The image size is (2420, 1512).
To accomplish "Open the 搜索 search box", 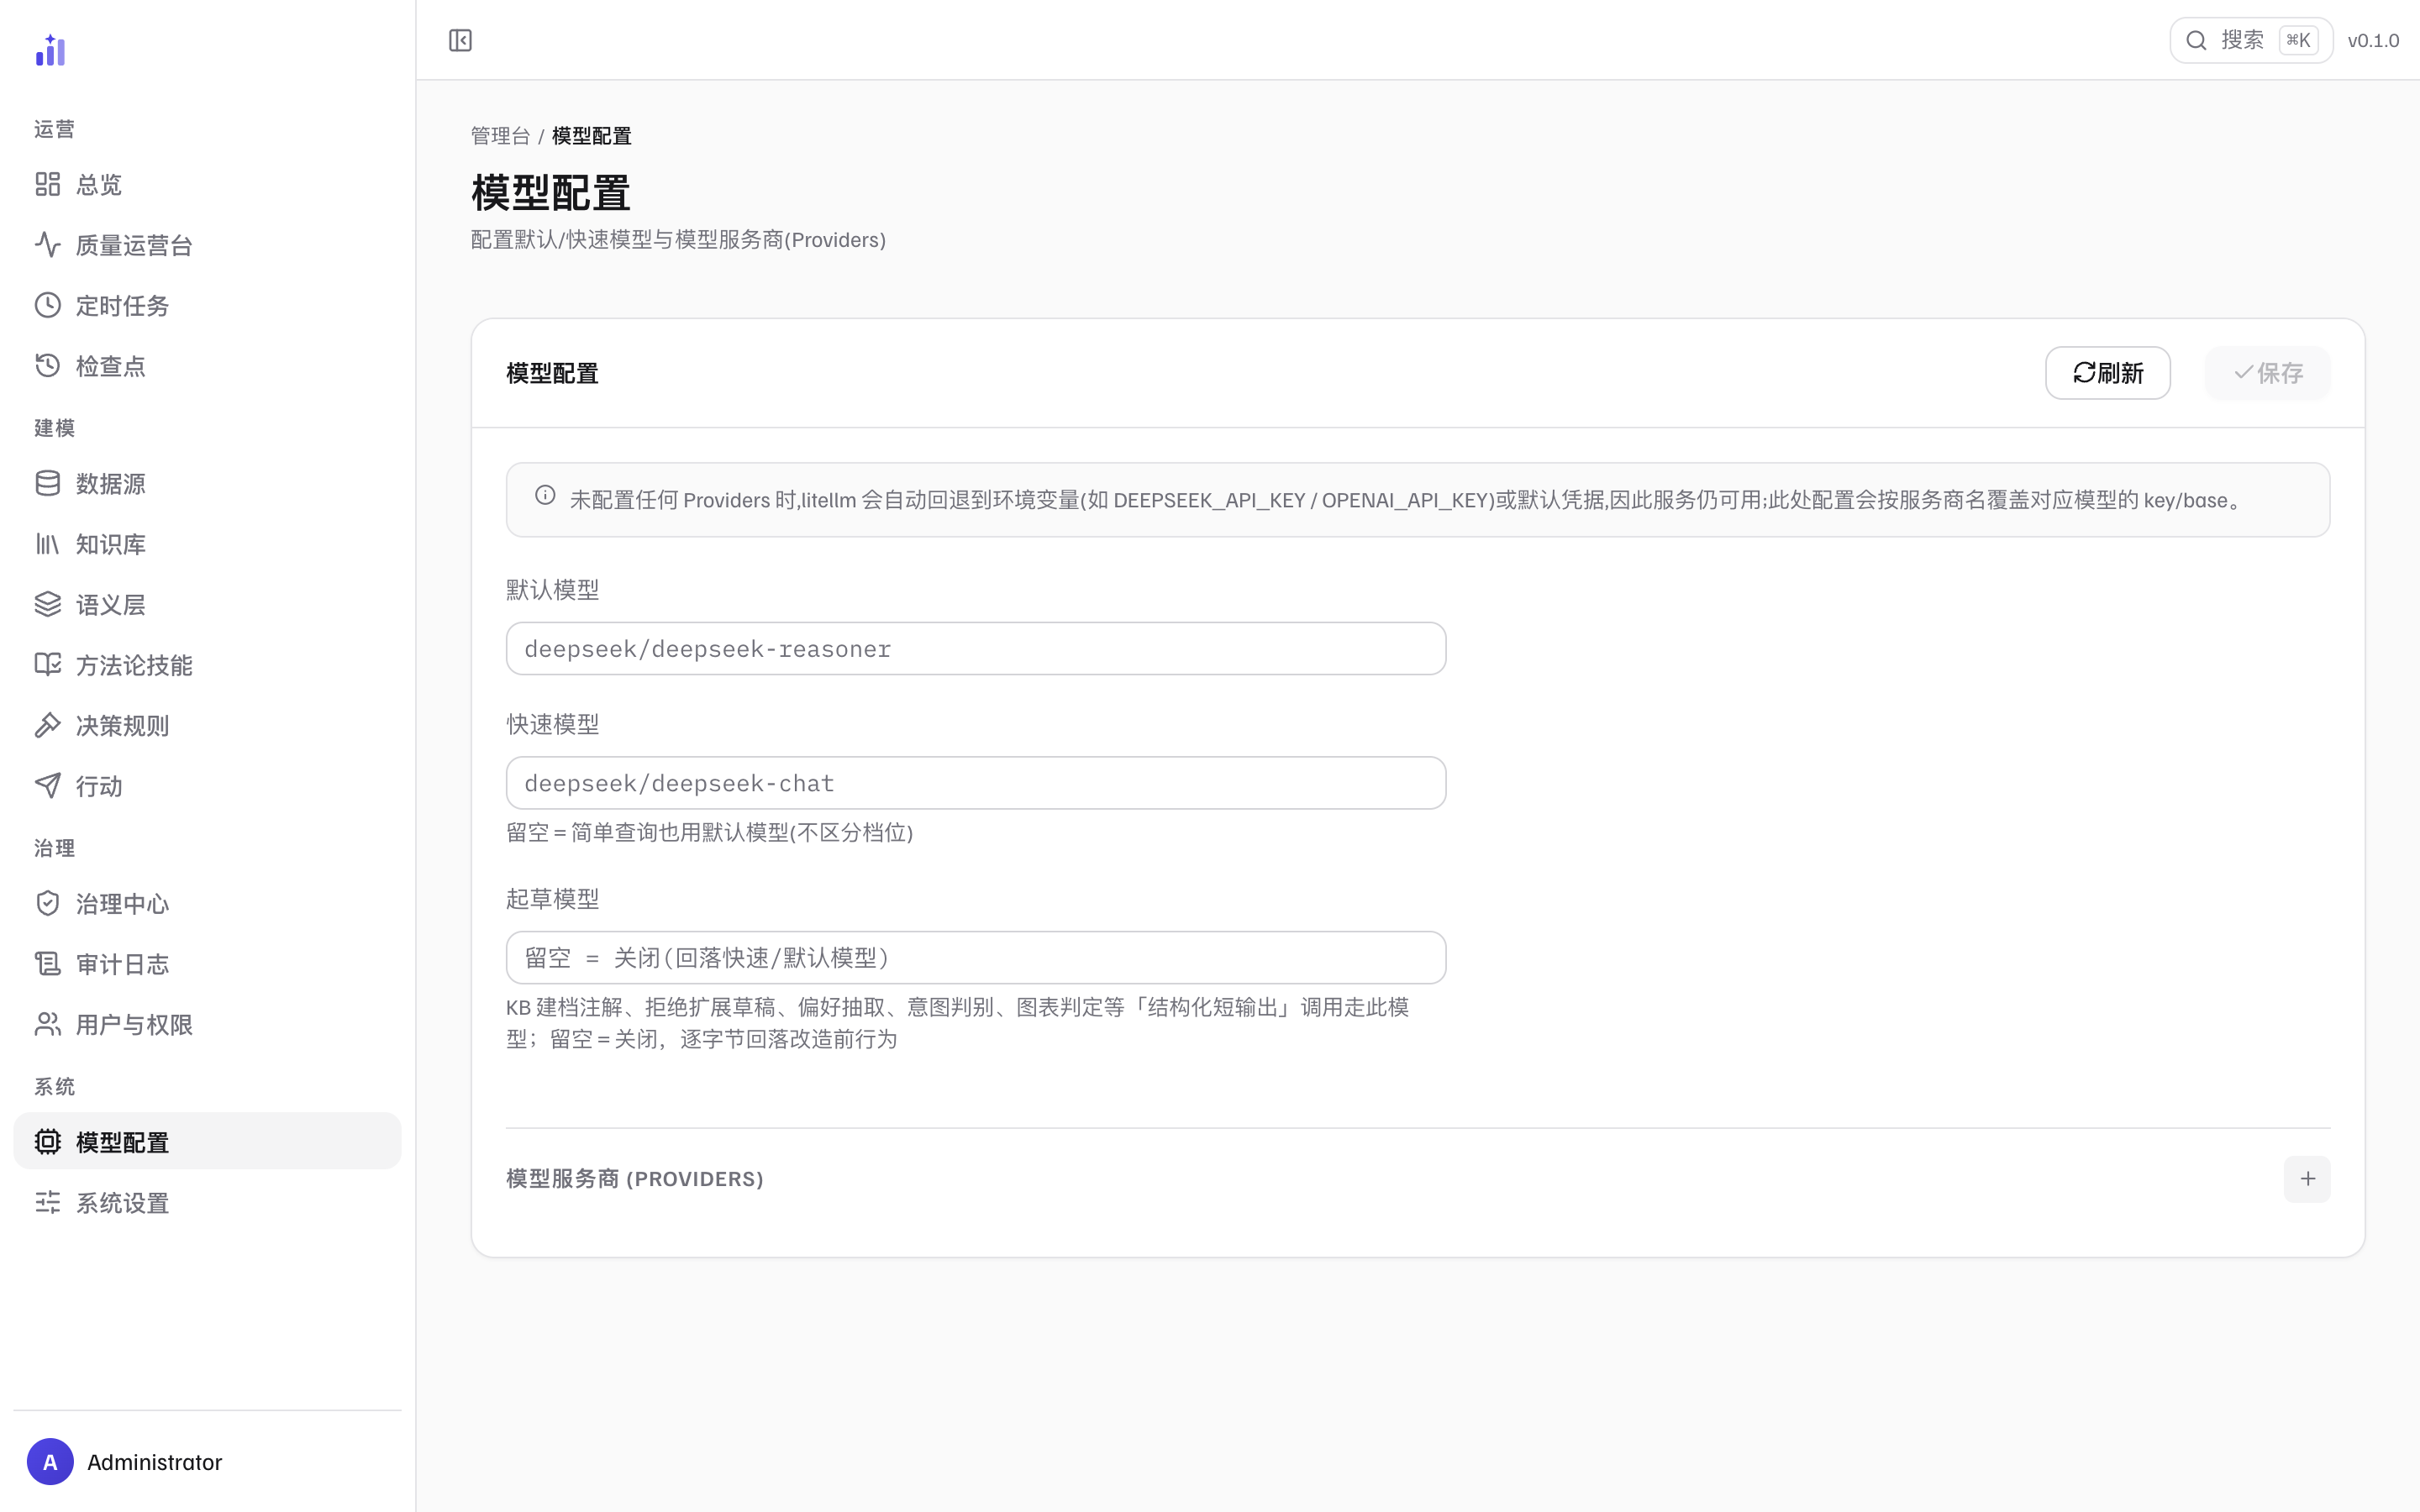I will tap(2251, 40).
